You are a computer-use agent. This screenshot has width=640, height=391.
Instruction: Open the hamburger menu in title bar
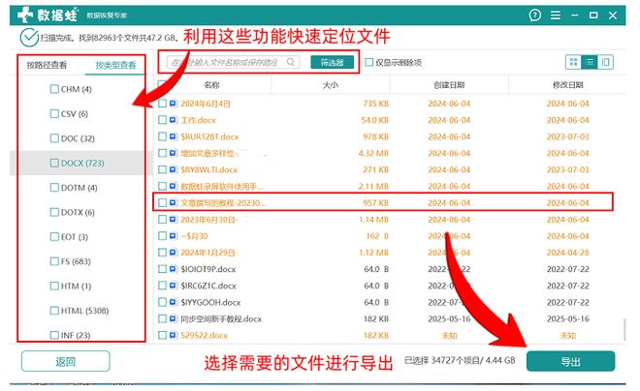coord(555,15)
